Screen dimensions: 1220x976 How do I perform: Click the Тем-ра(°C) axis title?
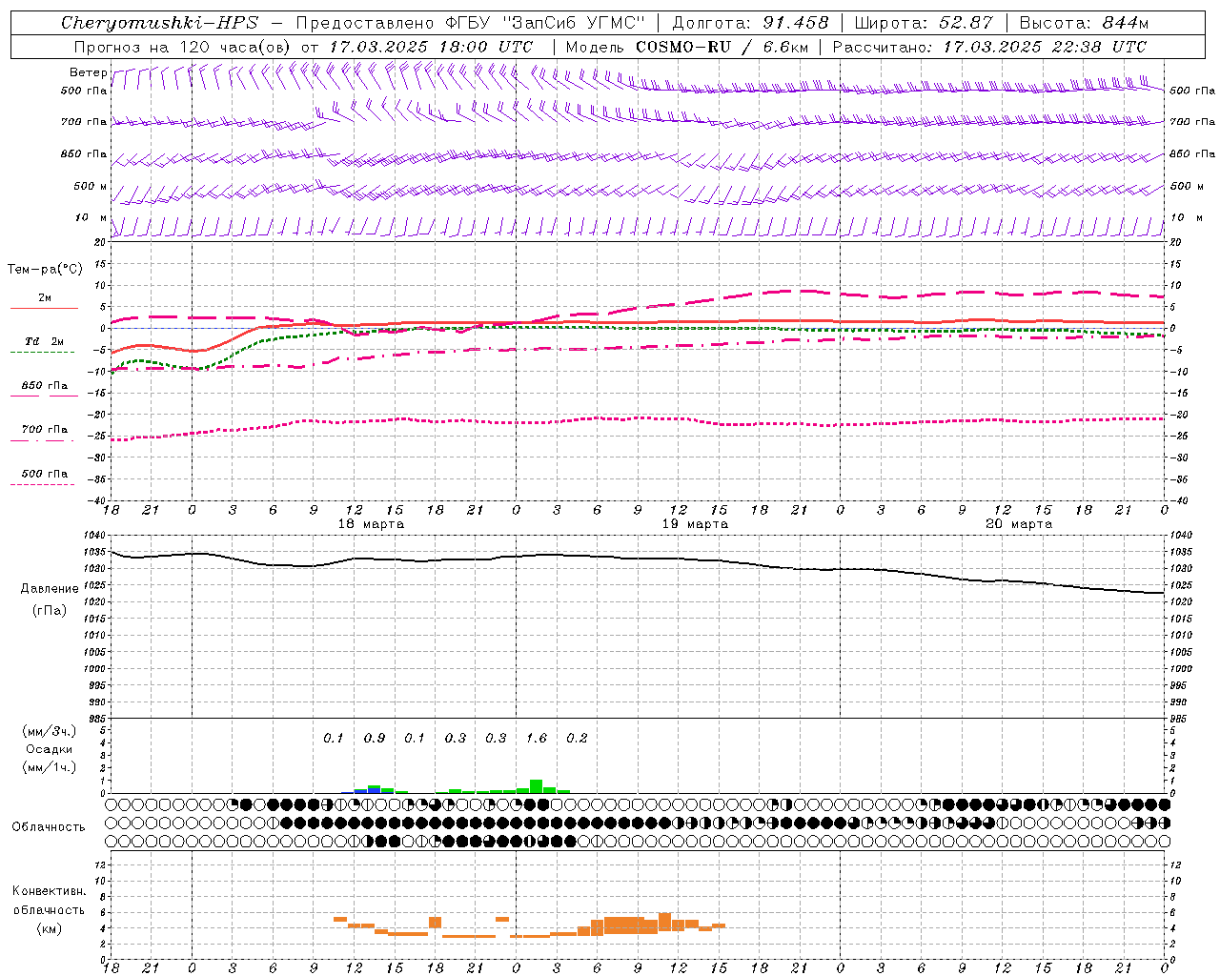point(45,270)
